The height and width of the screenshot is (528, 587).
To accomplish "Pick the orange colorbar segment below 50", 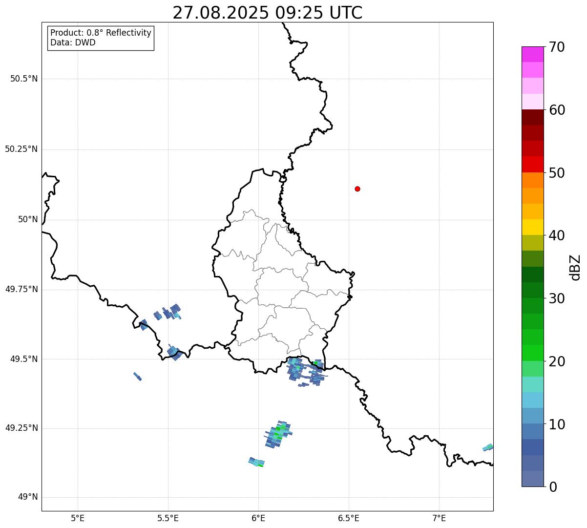I will pos(532,180).
